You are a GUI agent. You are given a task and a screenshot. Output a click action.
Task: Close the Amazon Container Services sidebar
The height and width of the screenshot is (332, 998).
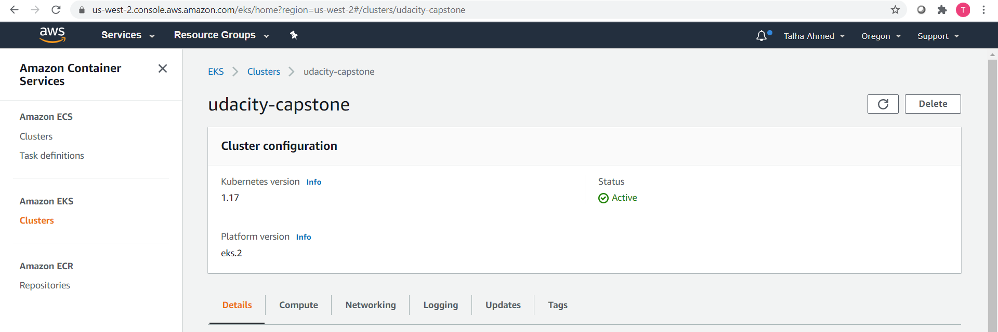click(x=163, y=68)
